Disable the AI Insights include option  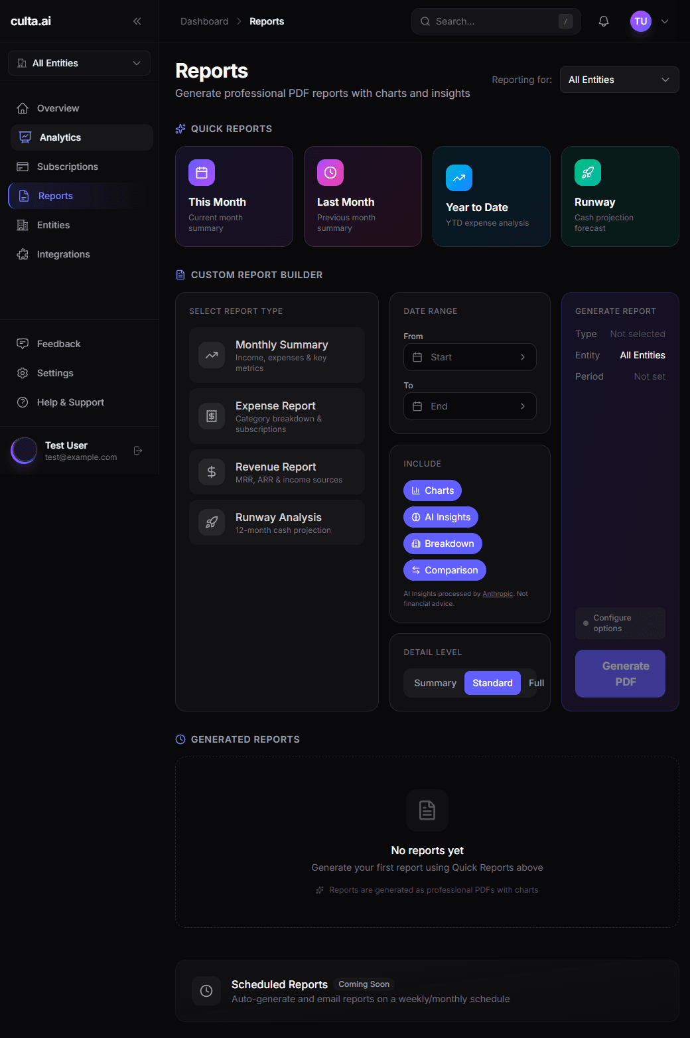click(440, 516)
